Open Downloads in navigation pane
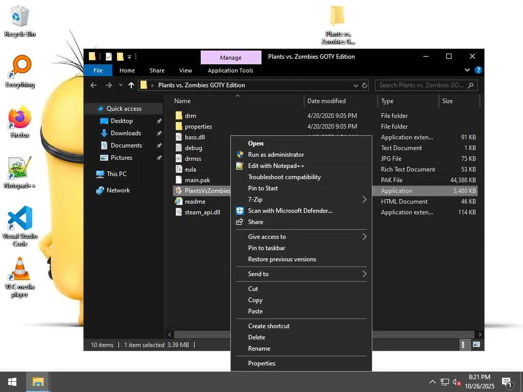The width and height of the screenshot is (523, 392). [126, 133]
